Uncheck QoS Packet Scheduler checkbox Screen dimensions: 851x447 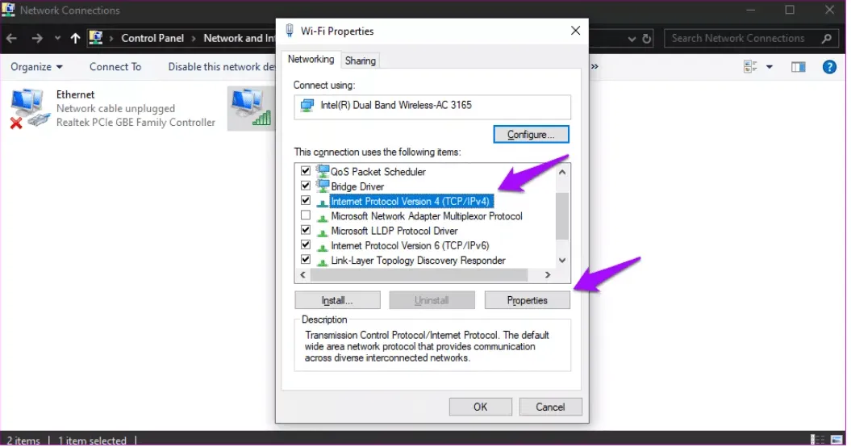tap(306, 172)
